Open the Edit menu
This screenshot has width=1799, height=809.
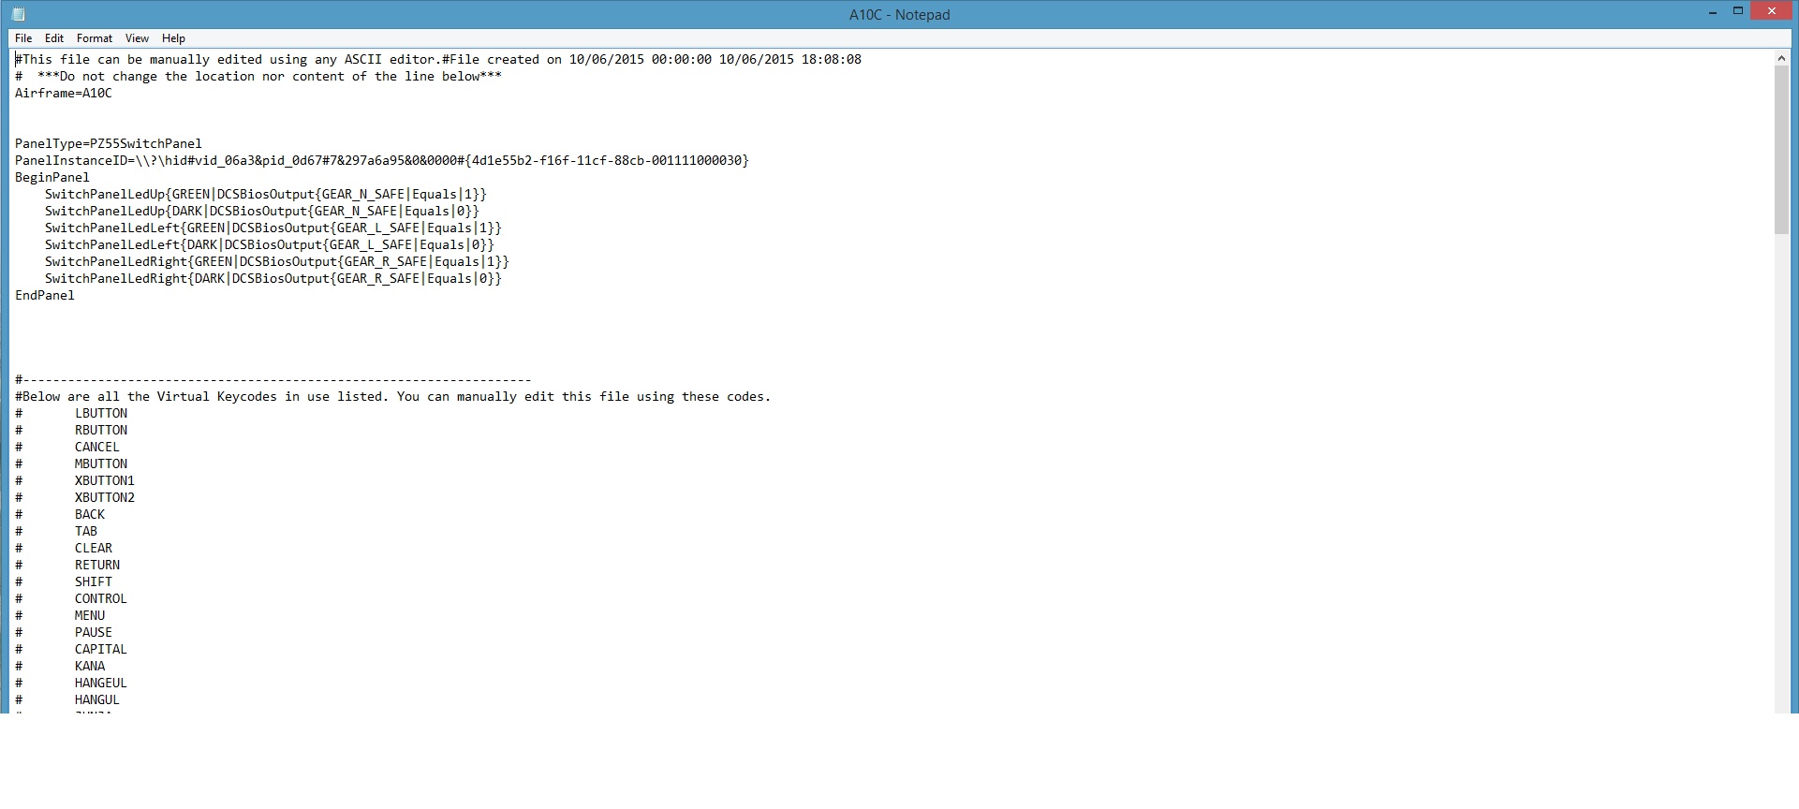pyautogui.click(x=54, y=38)
